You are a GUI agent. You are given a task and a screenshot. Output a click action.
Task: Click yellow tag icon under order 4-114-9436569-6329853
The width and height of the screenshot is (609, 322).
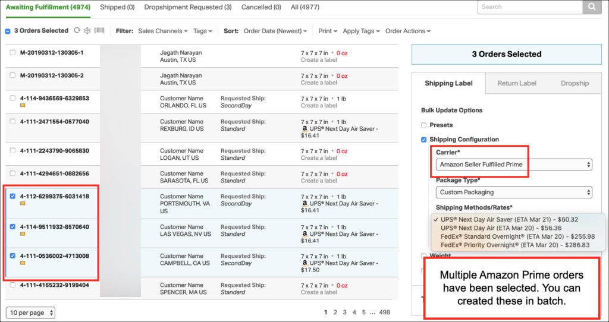pyautogui.click(x=23, y=105)
